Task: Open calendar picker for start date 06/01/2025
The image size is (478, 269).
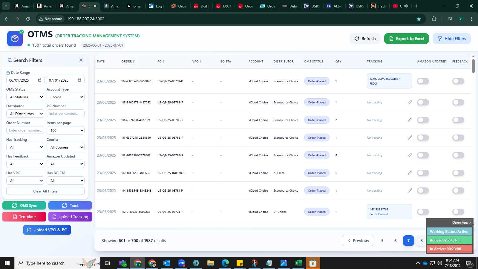Action: (40, 80)
